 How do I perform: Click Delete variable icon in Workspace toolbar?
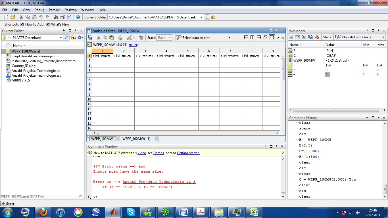click(x=317, y=37)
